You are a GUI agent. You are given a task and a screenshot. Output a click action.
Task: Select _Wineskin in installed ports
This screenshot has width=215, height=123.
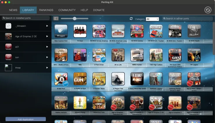26,26
